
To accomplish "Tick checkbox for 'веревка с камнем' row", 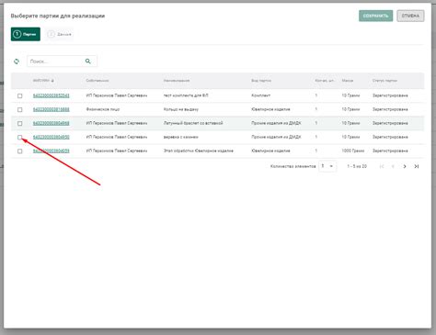I will [20, 137].
